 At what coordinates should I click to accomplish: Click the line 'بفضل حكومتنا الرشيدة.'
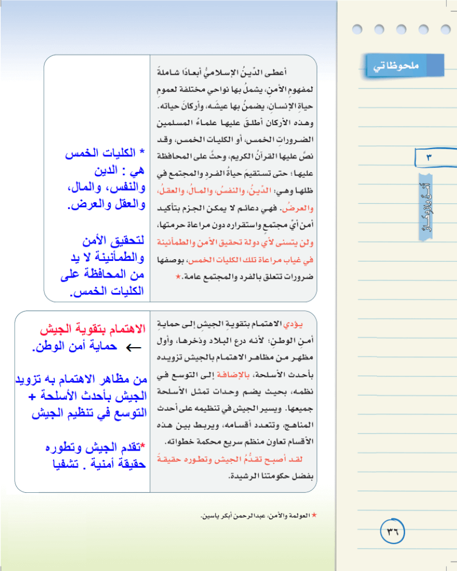tap(270, 476)
